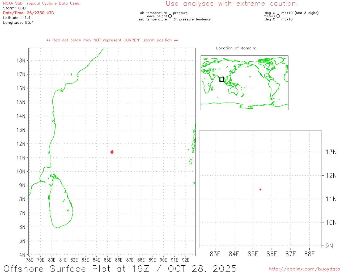This screenshot has width=340, height=272.
Task: Click the circle beside meters legend
Action: click(278, 16)
